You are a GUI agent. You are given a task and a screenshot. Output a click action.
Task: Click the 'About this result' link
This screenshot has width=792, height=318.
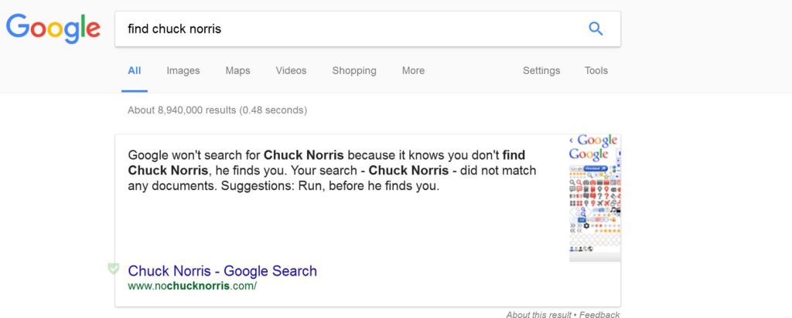coord(538,314)
